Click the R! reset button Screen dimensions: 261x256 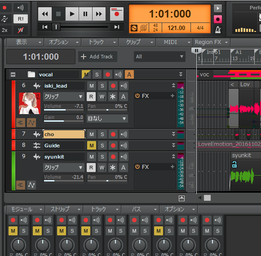(x=21, y=19)
